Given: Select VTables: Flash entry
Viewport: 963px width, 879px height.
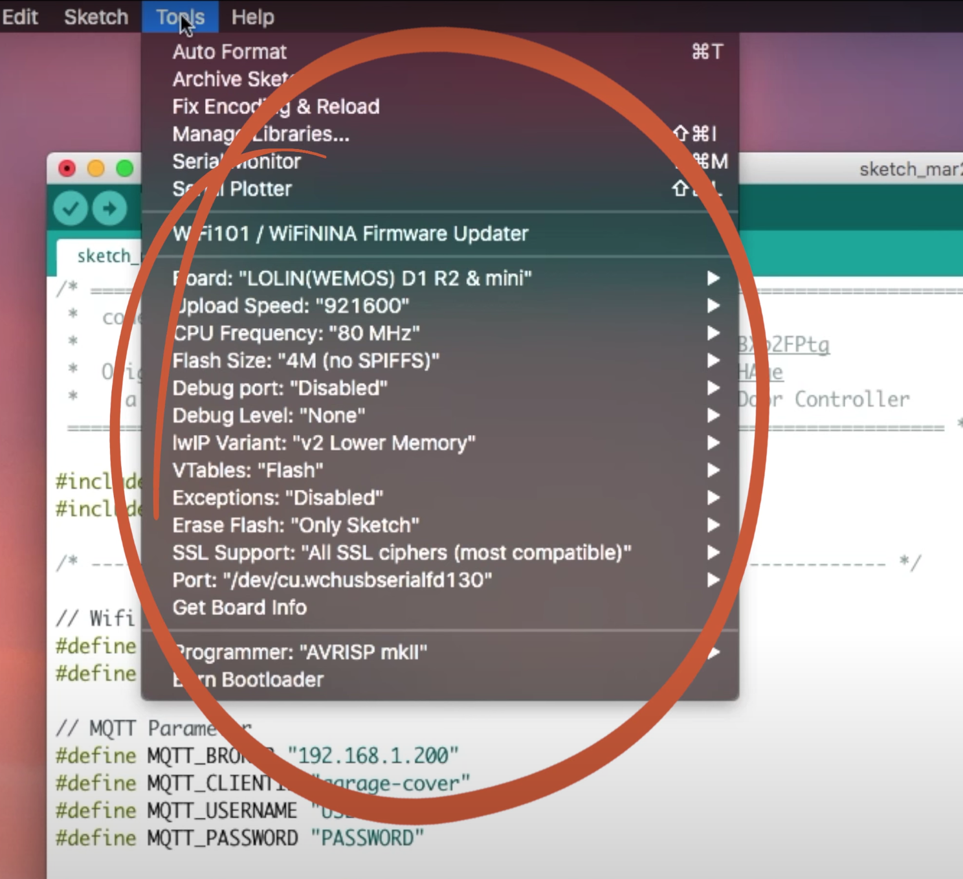Looking at the screenshot, I should 440,471.
